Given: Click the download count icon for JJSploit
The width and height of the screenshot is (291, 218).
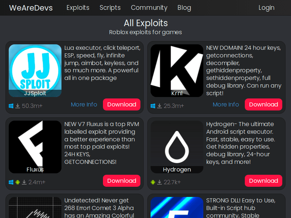Looking at the screenshot, I should pyautogui.click(x=17, y=106).
